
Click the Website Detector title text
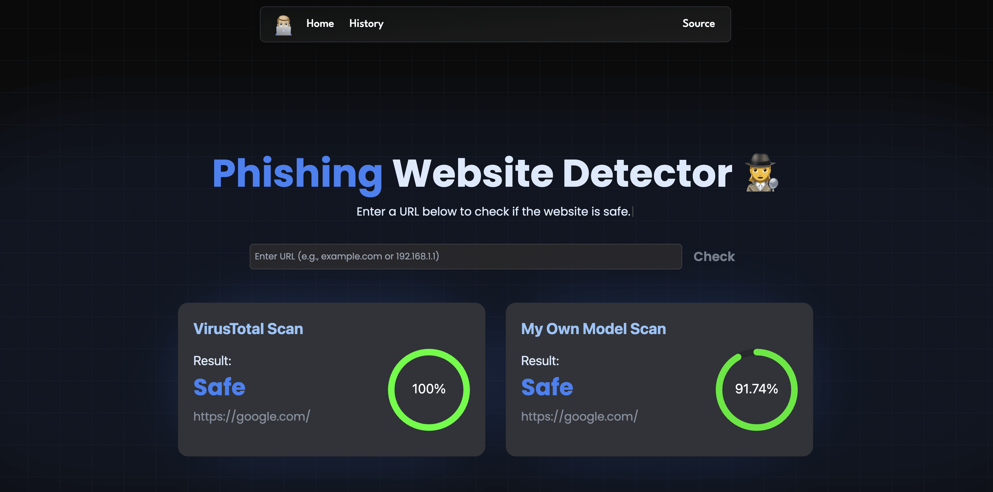562,174
